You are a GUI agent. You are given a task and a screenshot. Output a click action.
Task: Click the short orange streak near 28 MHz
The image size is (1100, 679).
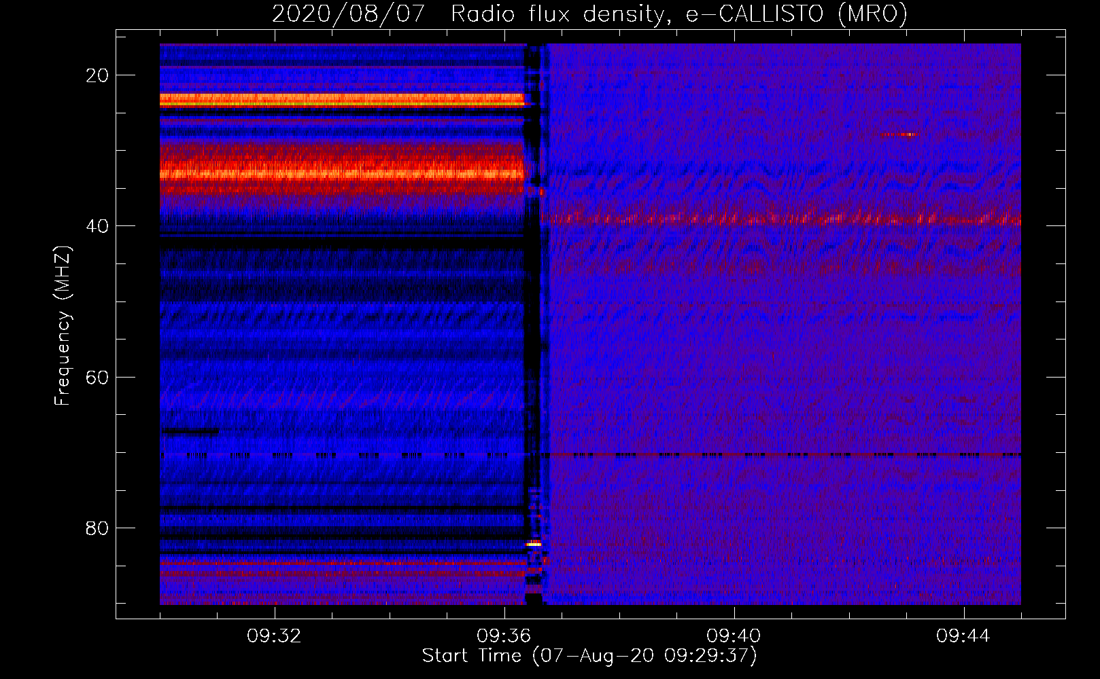pyautogui.click(x=900, y=134)
